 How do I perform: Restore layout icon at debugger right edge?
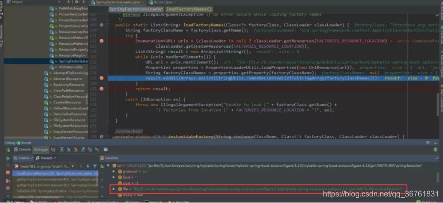point(435,150)
